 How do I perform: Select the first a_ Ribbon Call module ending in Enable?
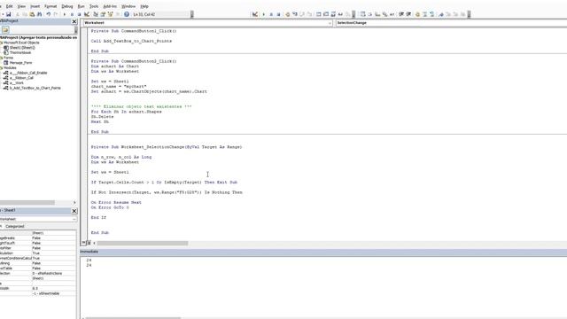point(28,73)
